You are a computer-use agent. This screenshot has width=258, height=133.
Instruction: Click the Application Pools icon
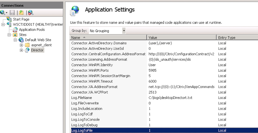[15, 30]
